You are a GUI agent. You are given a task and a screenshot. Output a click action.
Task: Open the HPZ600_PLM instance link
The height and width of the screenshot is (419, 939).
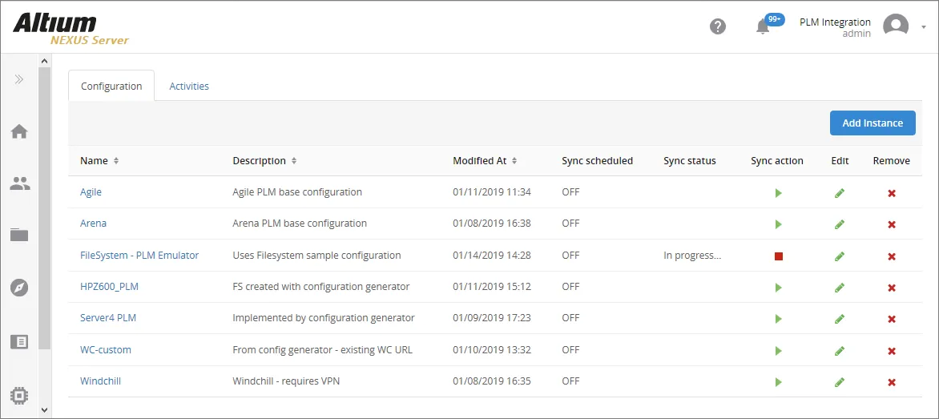tap(109, 287)
